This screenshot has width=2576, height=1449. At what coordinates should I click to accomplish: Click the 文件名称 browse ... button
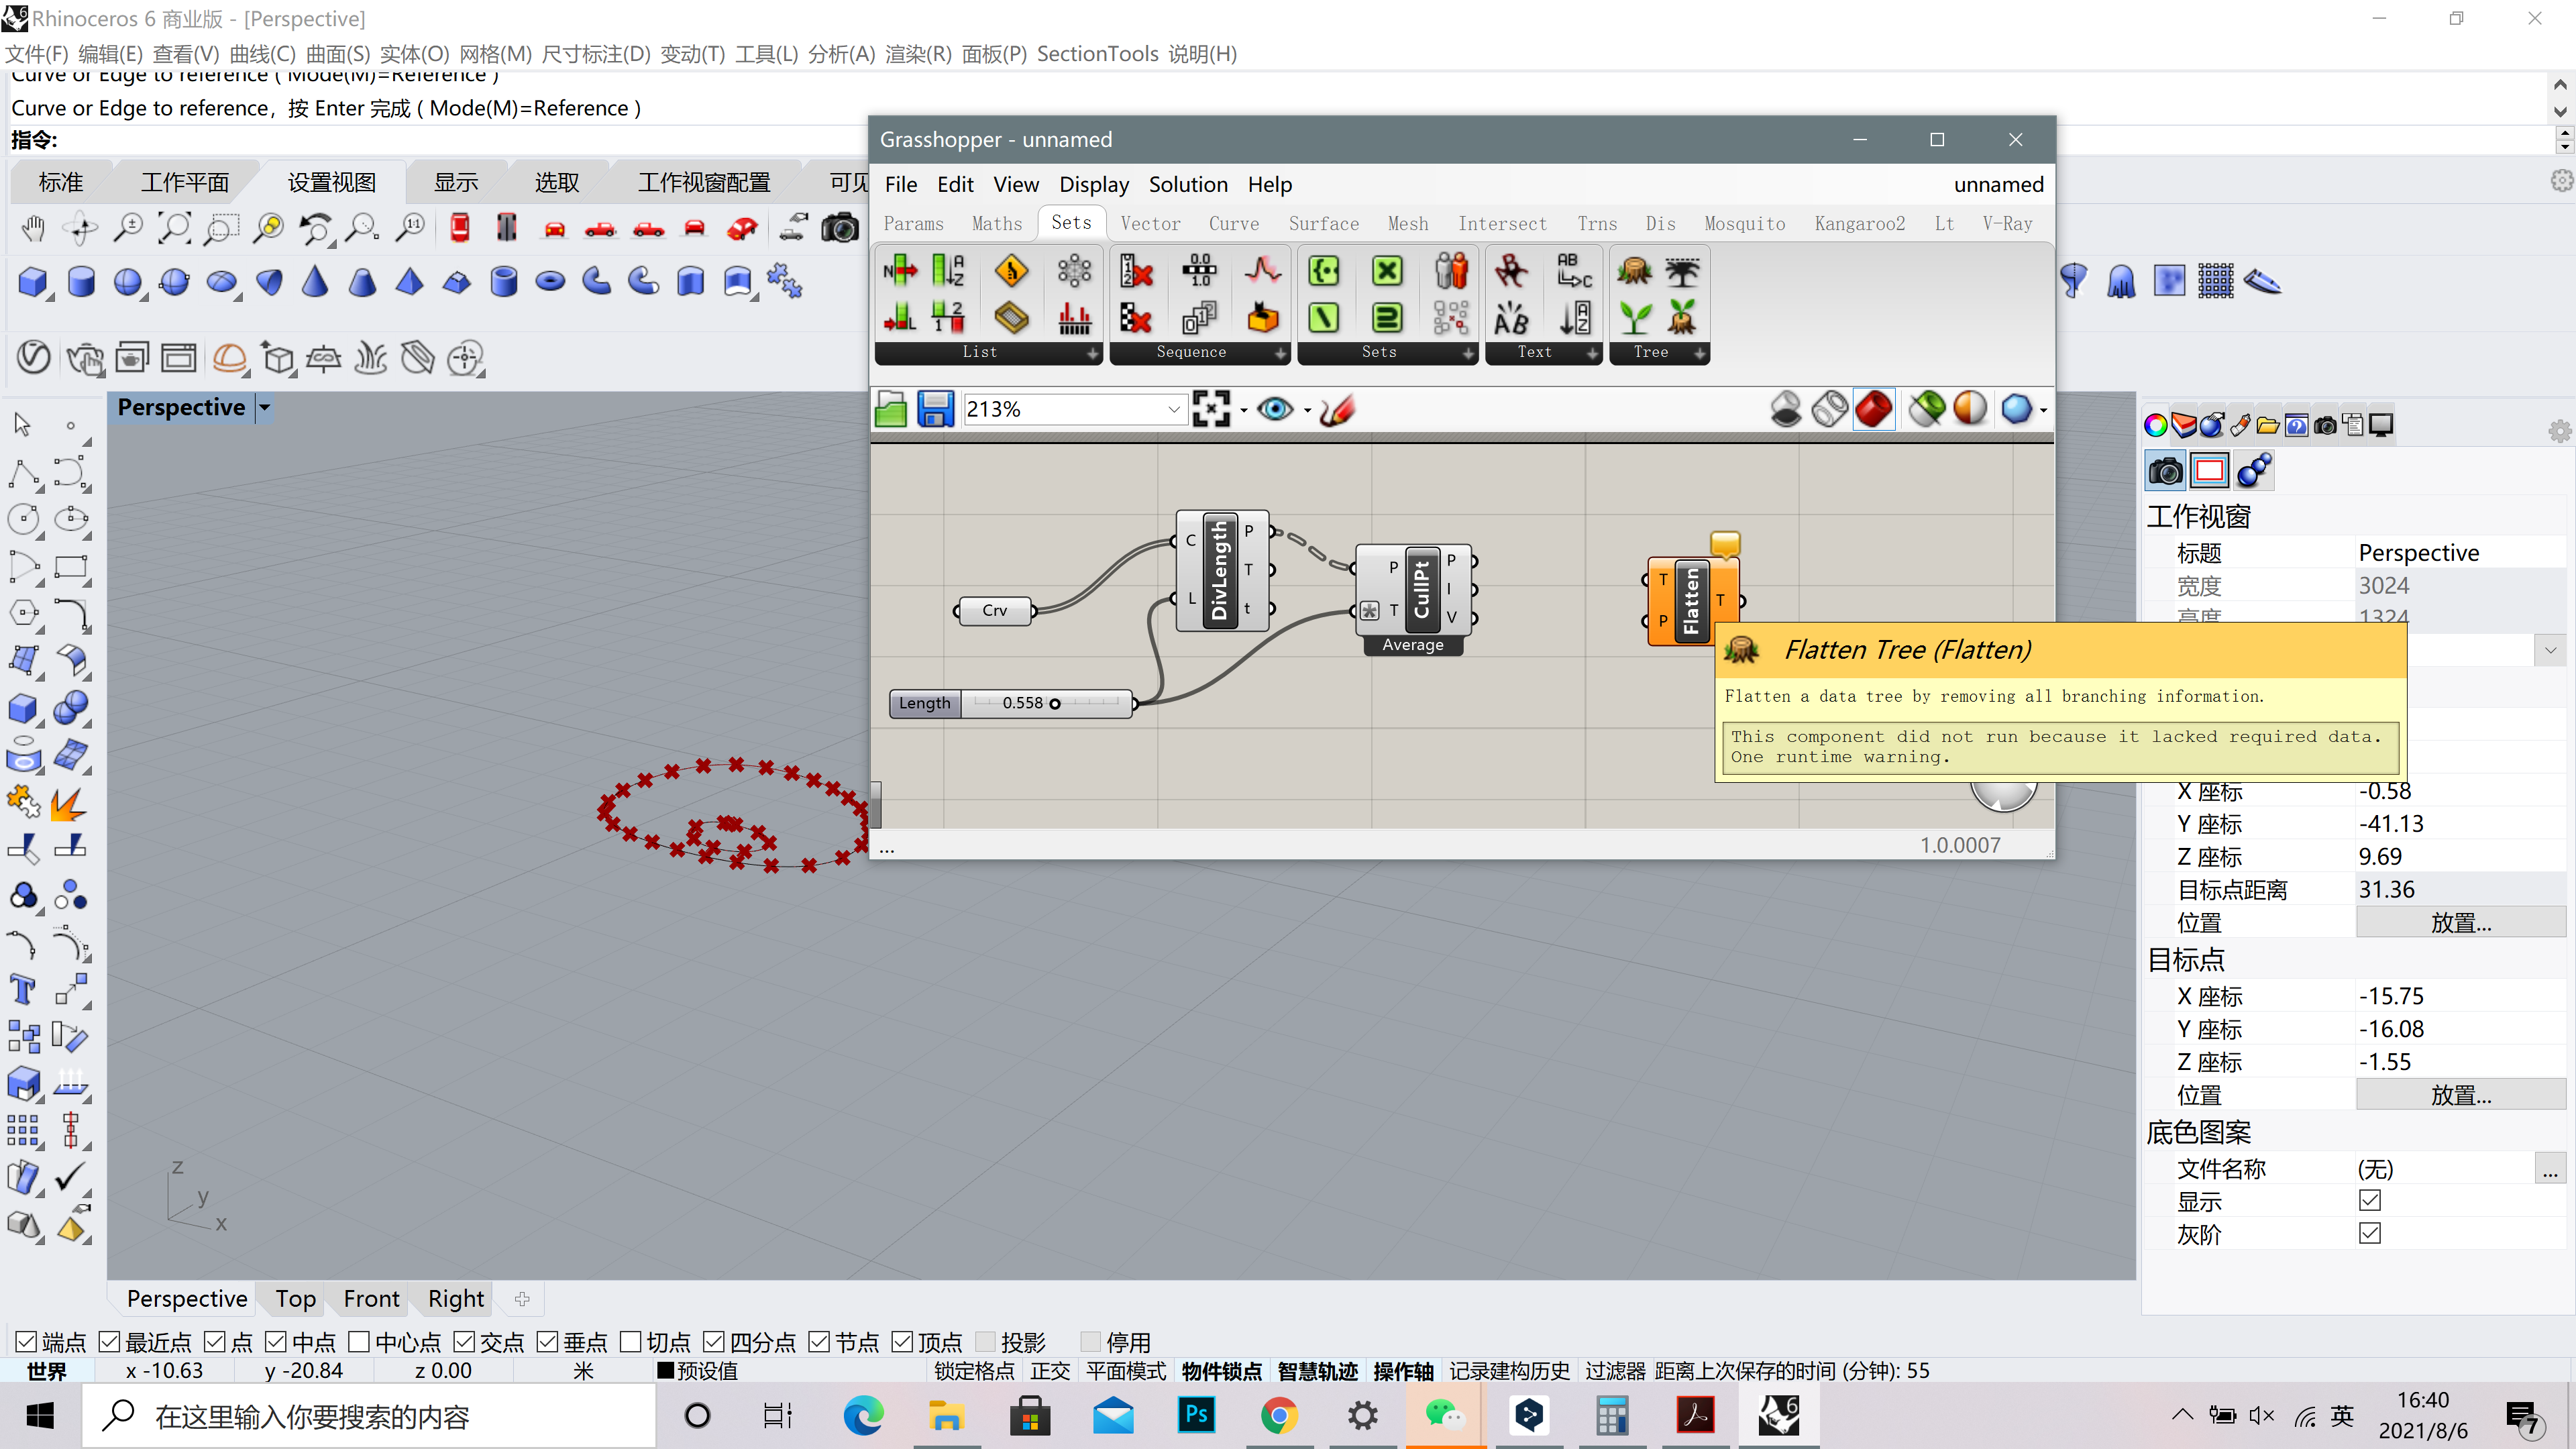[x=2550, y=1168]
